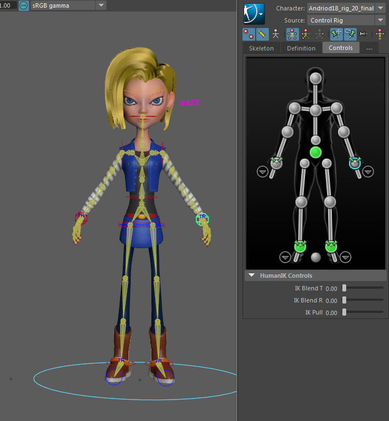Select the shoulder effector on figure's left side
The image size is (389, 421).
pos(295,108)
